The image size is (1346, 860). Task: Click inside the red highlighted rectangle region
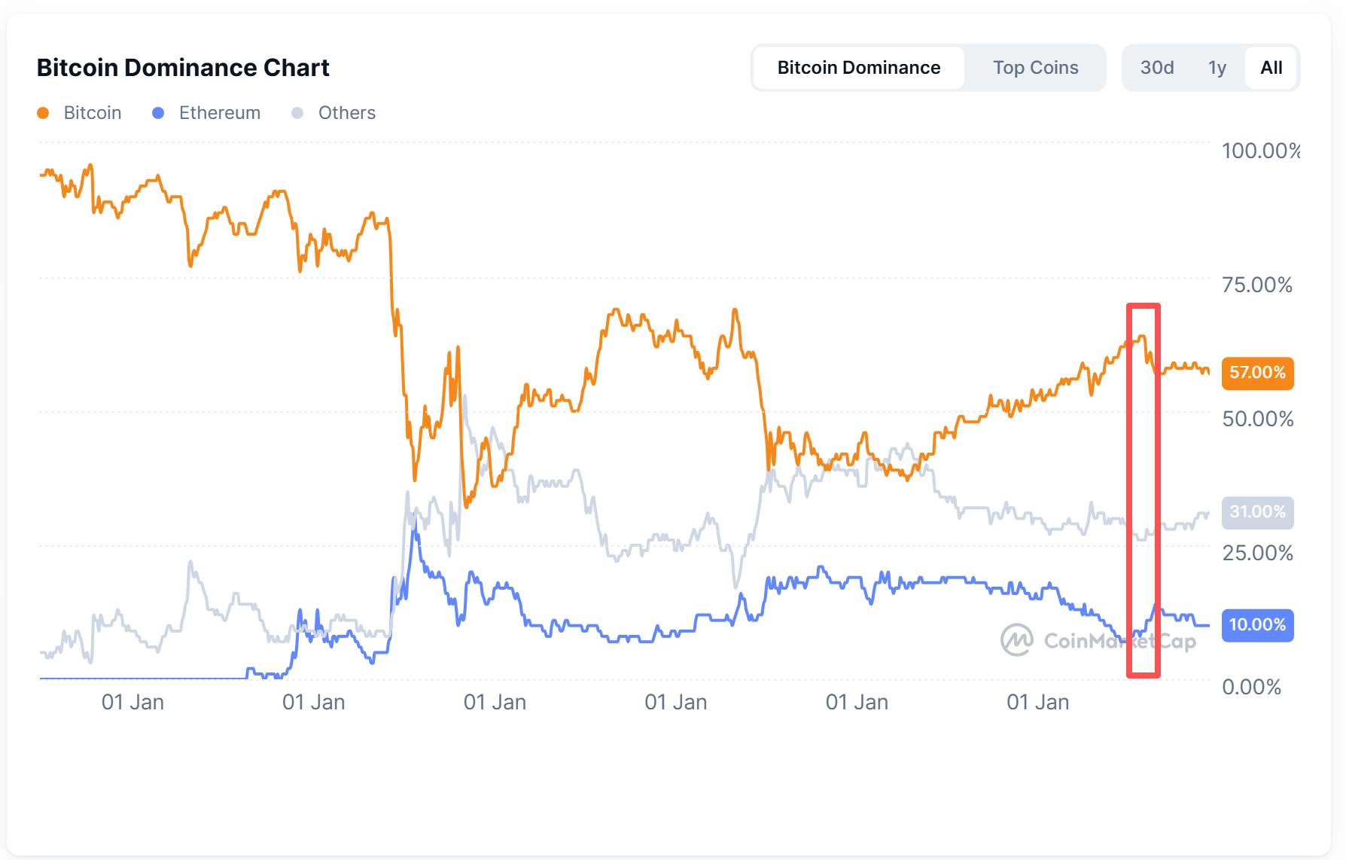coord(1143,489)
